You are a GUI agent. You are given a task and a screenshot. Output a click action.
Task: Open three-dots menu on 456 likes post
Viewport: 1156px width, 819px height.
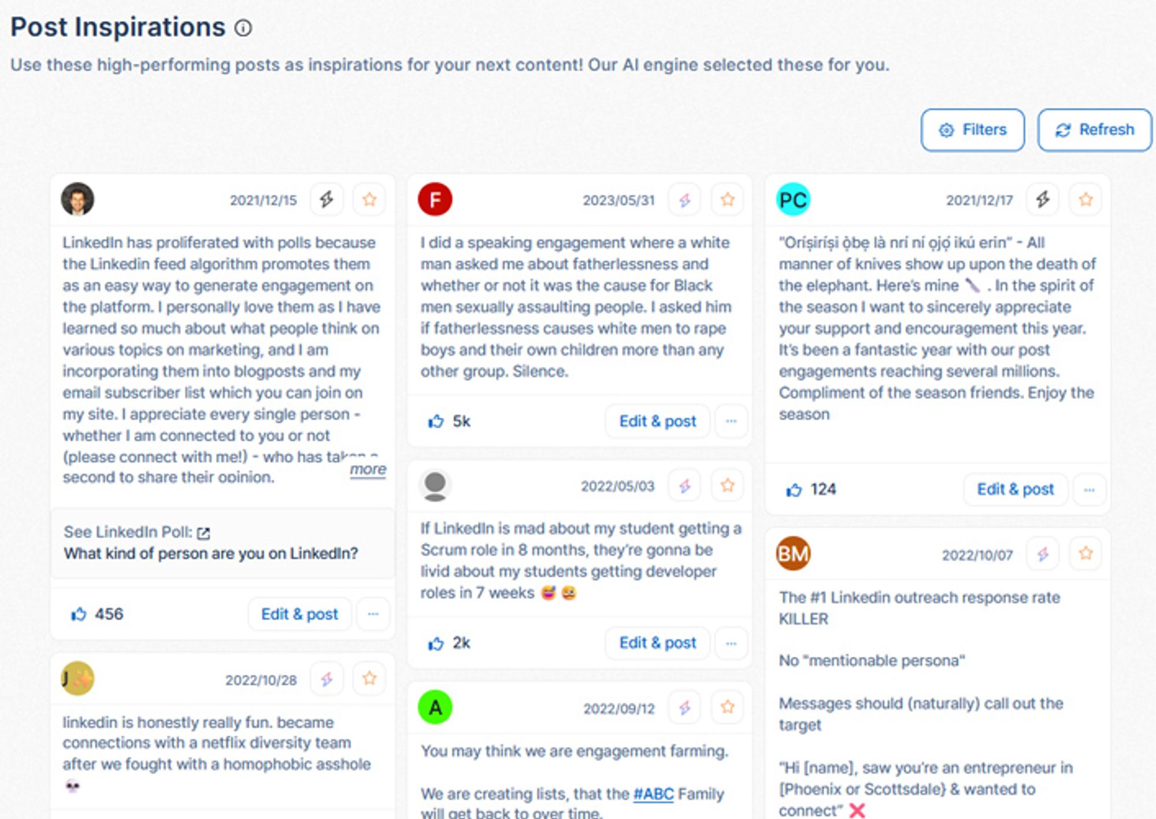373,614
